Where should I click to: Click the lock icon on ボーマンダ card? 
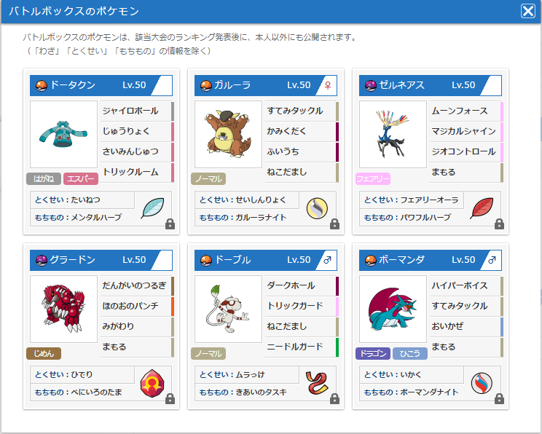coord(499,399)
